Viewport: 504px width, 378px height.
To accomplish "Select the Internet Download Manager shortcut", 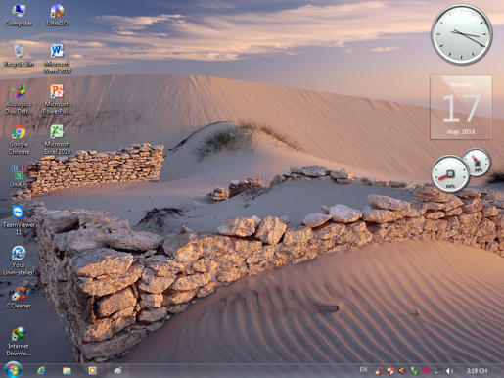I will [19, 342].
